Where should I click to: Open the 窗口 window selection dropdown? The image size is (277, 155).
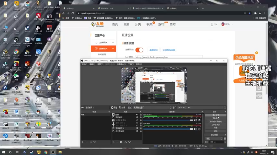tap(202, 107)
